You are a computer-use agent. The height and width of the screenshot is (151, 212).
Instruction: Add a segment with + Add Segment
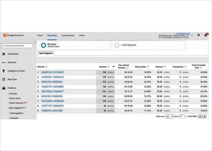[x=128, y=45]
